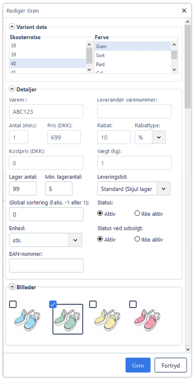
Task: Select the yellow clogs image thumbnail
Action: coord(107,319)
